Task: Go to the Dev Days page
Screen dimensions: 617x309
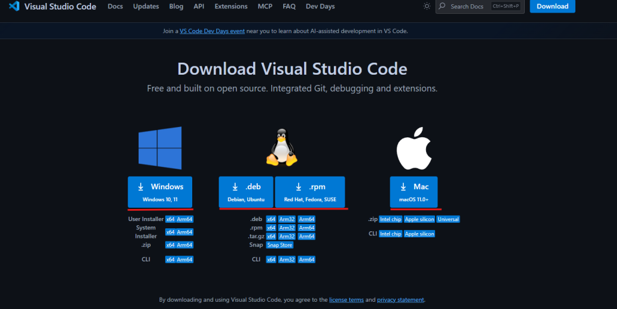Action: (320, 7)
